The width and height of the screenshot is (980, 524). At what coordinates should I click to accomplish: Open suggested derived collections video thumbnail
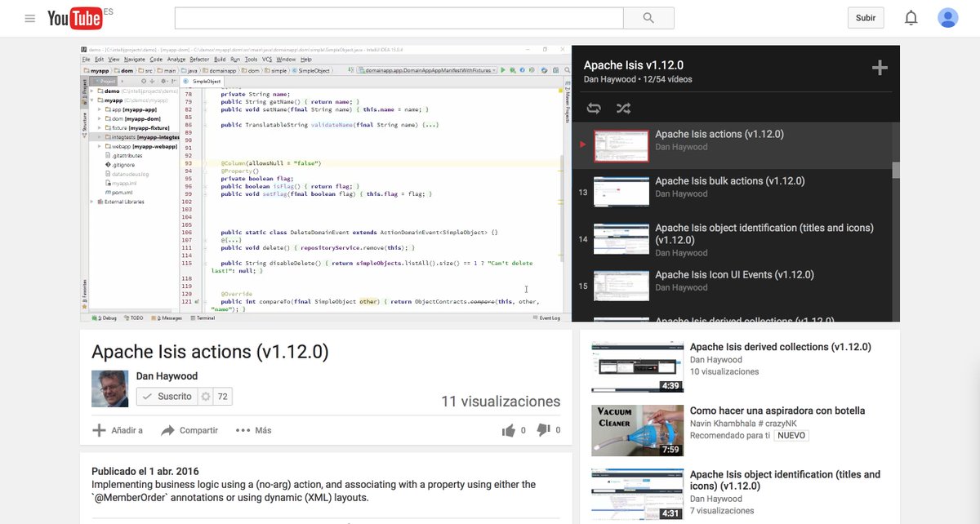coord(637,366)
